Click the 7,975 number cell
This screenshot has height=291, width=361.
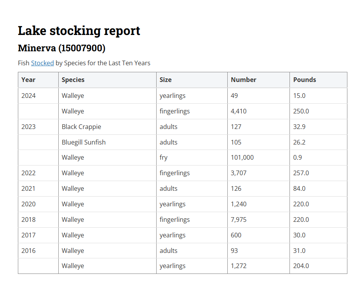coord(239,220)
